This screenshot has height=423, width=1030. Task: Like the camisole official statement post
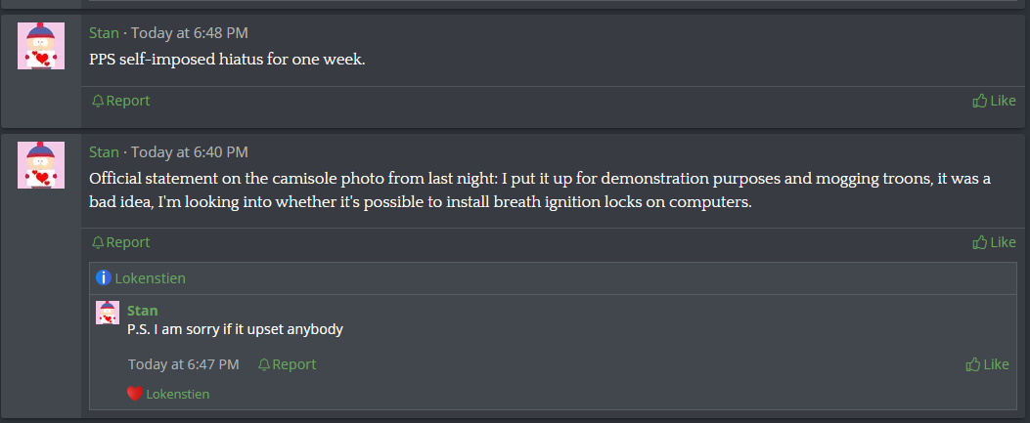(x=994, y=242)
